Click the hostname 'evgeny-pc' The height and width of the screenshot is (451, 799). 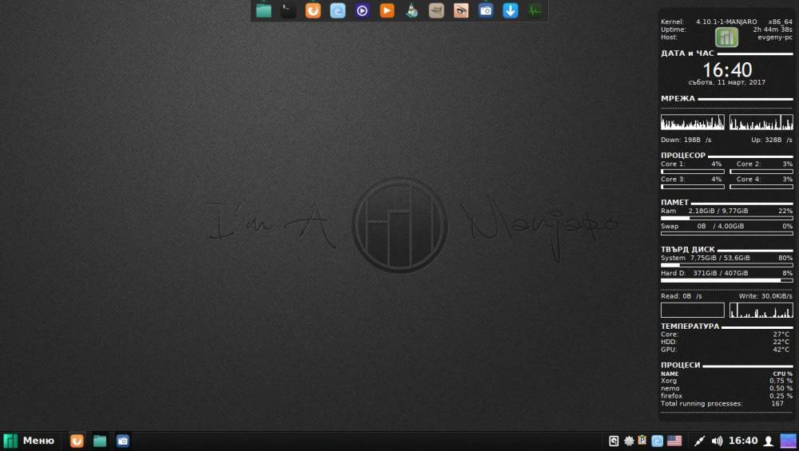pos(774,38)
